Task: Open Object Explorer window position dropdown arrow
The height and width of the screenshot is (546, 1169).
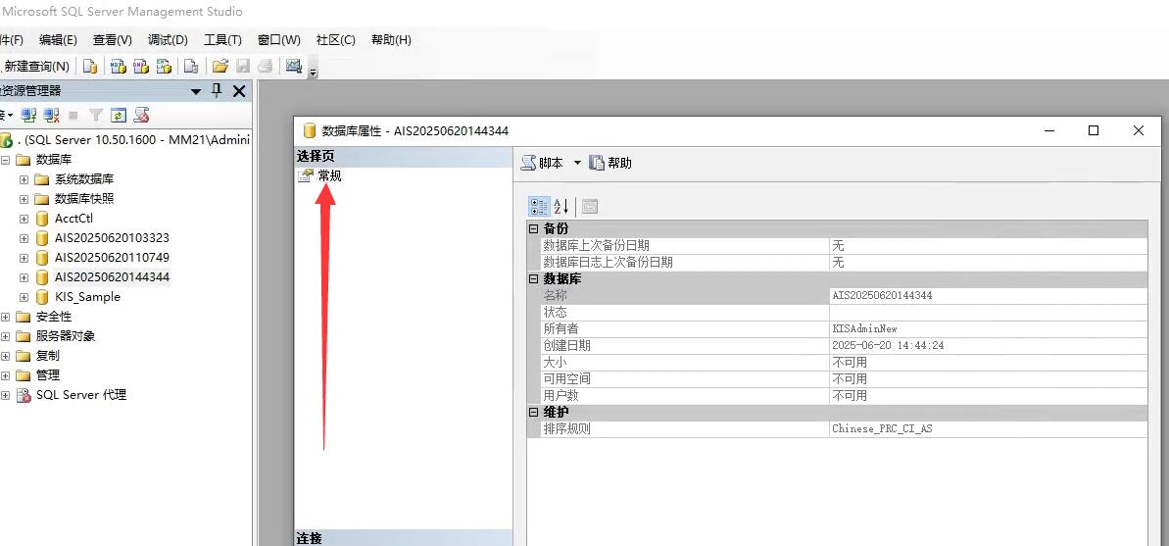Action: (x=196, y=92)
